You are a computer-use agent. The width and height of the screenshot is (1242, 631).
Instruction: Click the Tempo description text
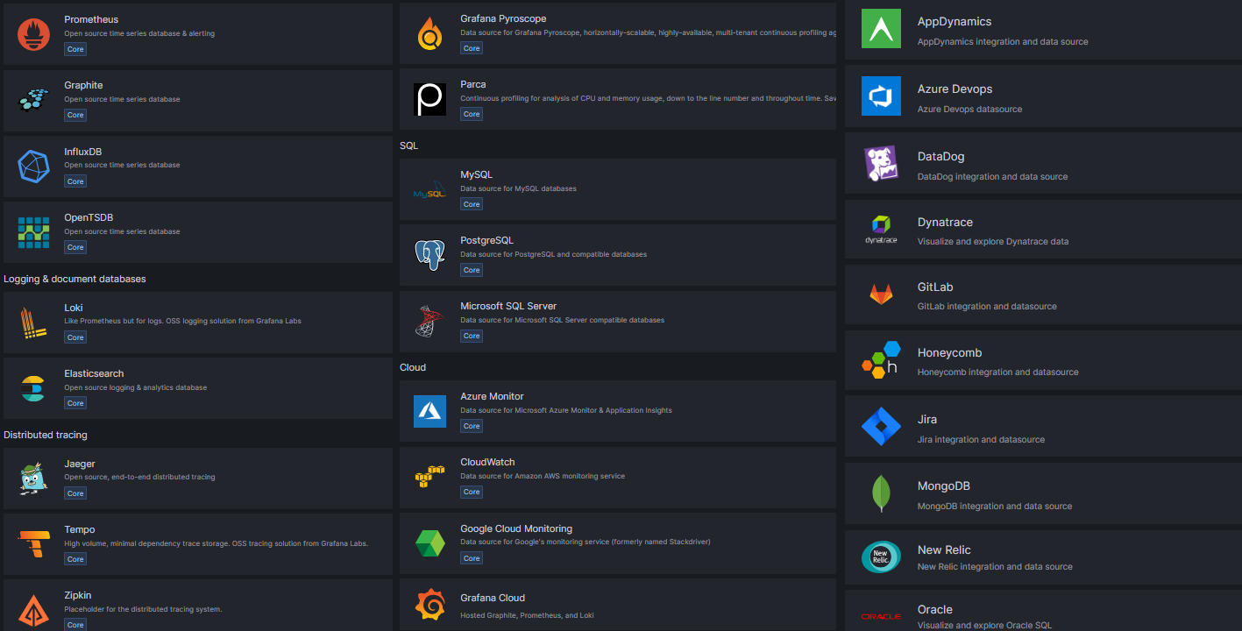[x=216, y=543]
